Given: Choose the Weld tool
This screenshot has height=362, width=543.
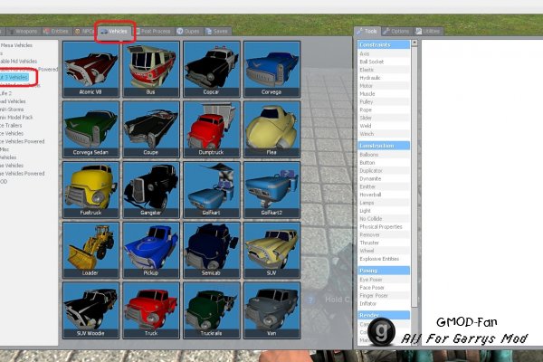Looking at the screenshot, I should click(384, 126).
